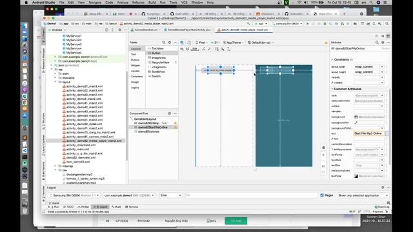Collapse the Common Attributes section

pyautogui.click(x=332, y=89)
